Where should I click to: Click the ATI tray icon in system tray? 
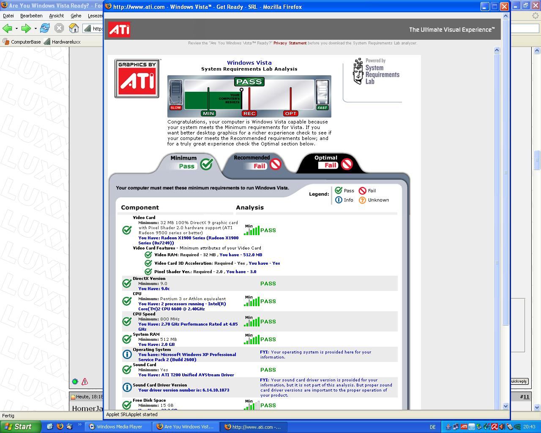click(464, 427)
